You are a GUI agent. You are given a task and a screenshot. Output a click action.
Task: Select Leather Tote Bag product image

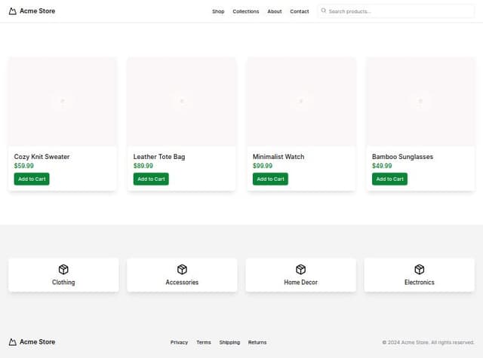(x=182, y=102)
